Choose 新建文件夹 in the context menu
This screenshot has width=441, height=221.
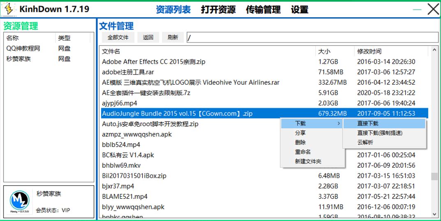(312, 162)
